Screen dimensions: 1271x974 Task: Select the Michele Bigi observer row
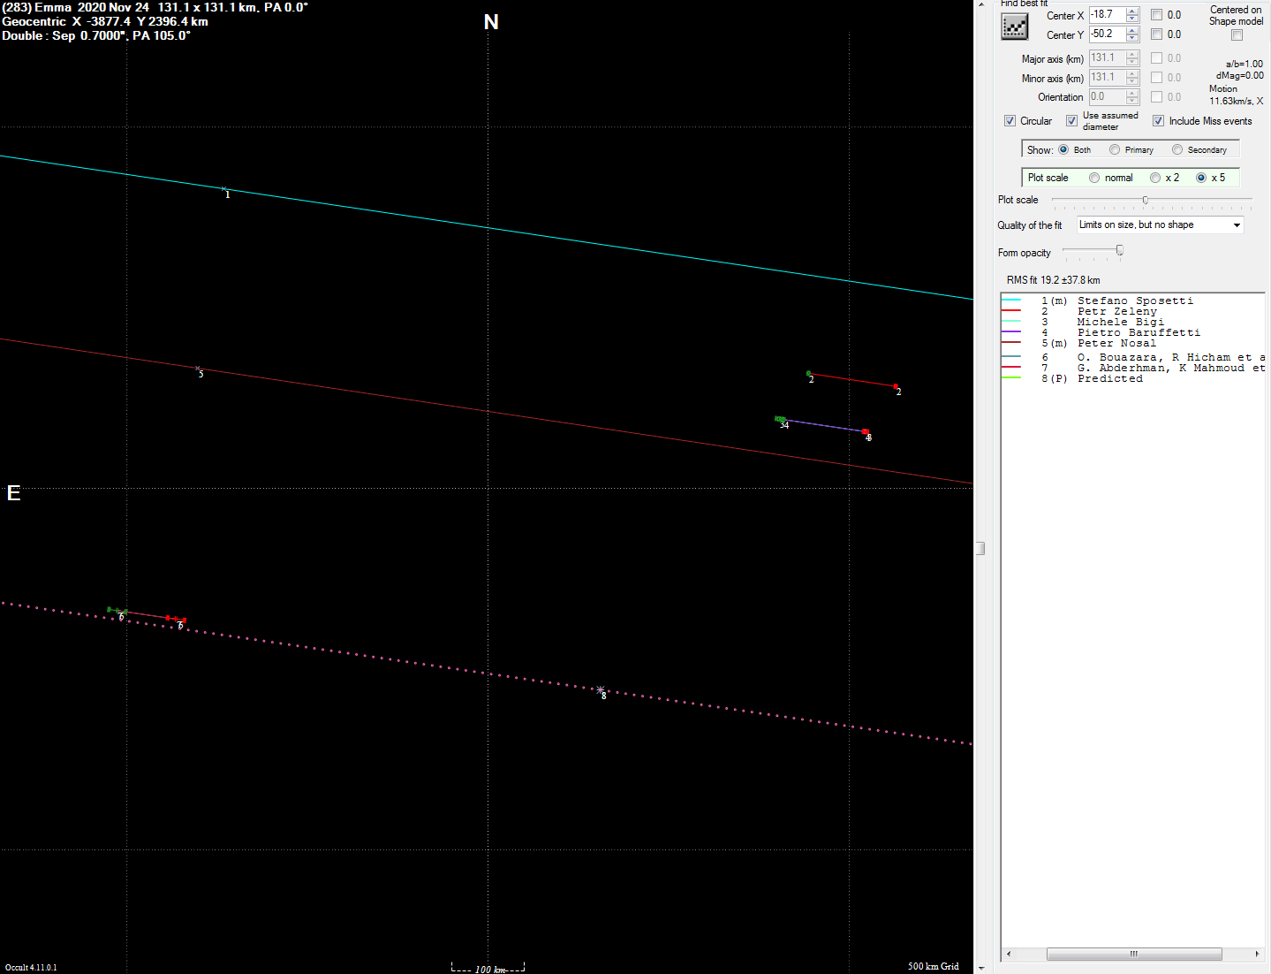1133,322
